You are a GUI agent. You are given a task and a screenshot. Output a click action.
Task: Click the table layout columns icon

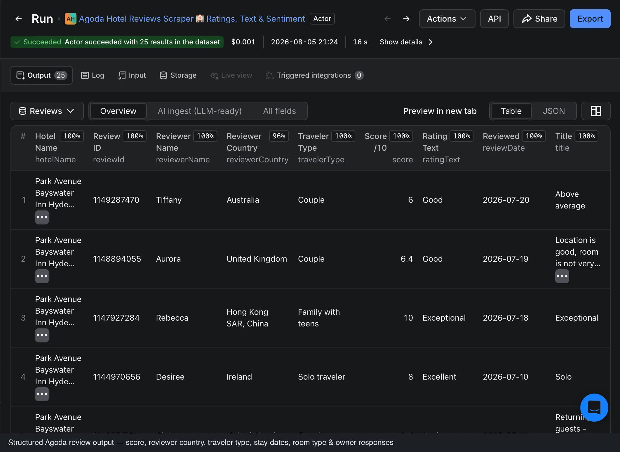(x=596, y=111)
